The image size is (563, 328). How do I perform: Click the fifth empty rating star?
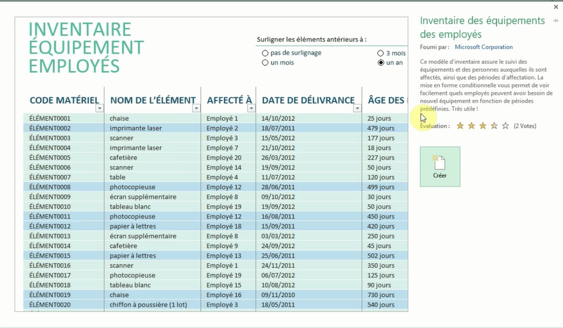click(x=506, y=126)
